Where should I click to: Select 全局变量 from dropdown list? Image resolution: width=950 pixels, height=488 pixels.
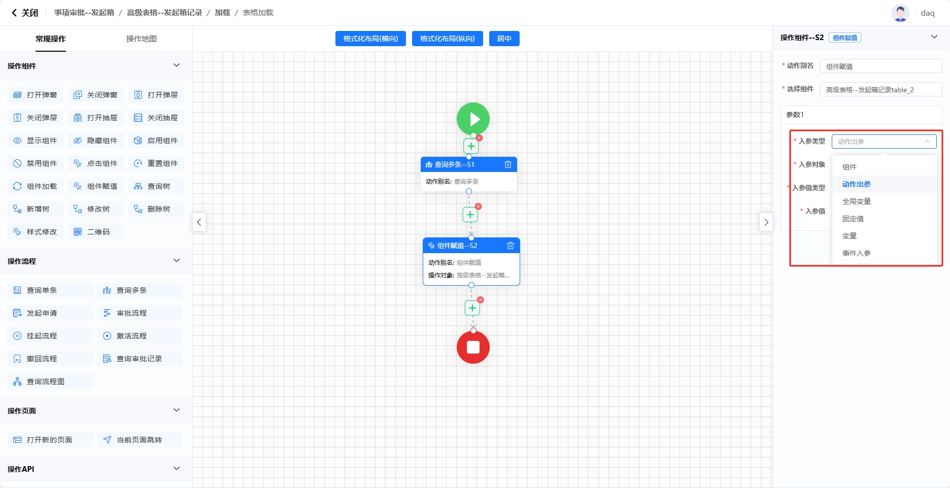pyautogui.click(x=857, y=201)
